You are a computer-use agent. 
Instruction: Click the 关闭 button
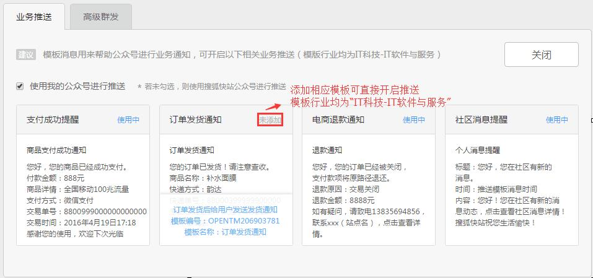coord(541,54)
